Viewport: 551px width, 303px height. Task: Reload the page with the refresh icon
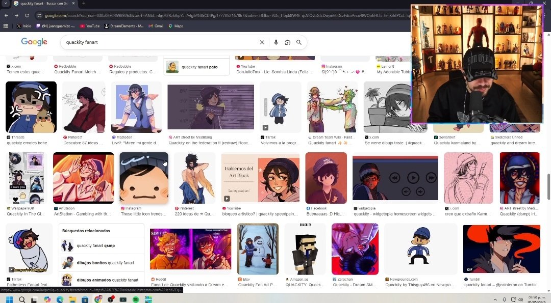[x=27, y=15]
